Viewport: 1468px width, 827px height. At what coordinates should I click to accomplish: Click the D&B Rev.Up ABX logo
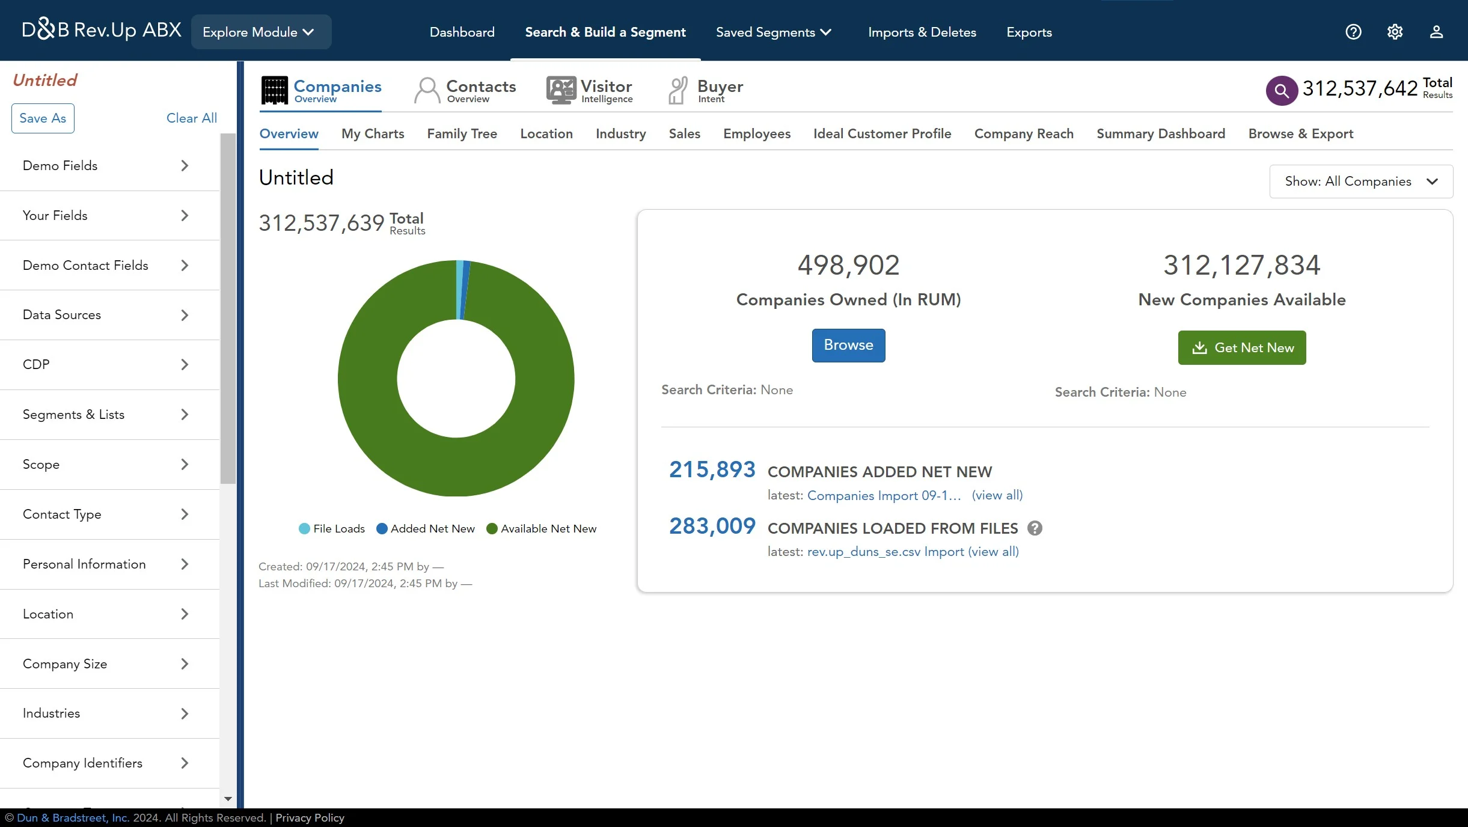pos(102,29)
